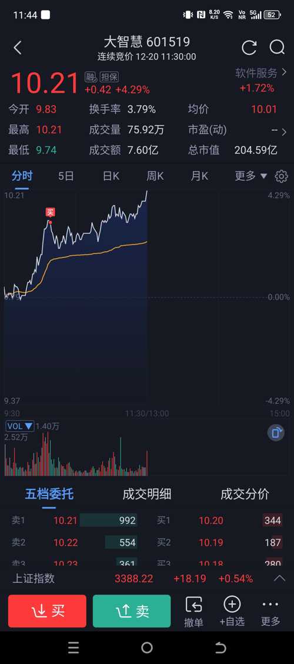
Task: Open the 软件服务 sector link
Action: tap(261, 73)
